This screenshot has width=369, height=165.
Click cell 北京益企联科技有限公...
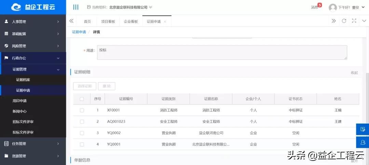[x=211, y=144]
